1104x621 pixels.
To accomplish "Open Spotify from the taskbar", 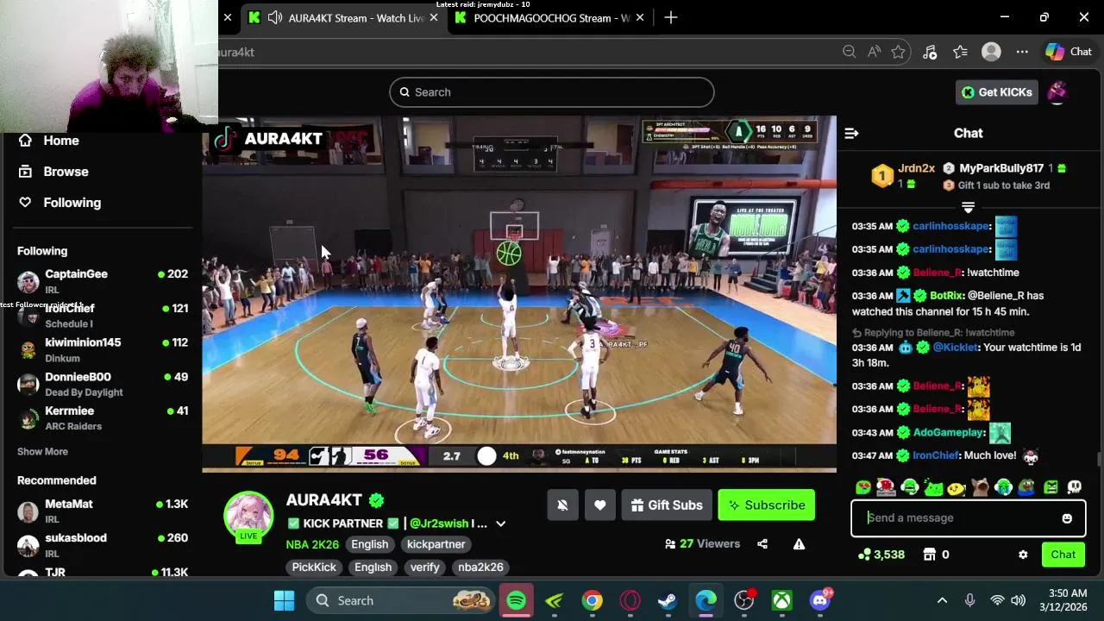I will [516, 600].
